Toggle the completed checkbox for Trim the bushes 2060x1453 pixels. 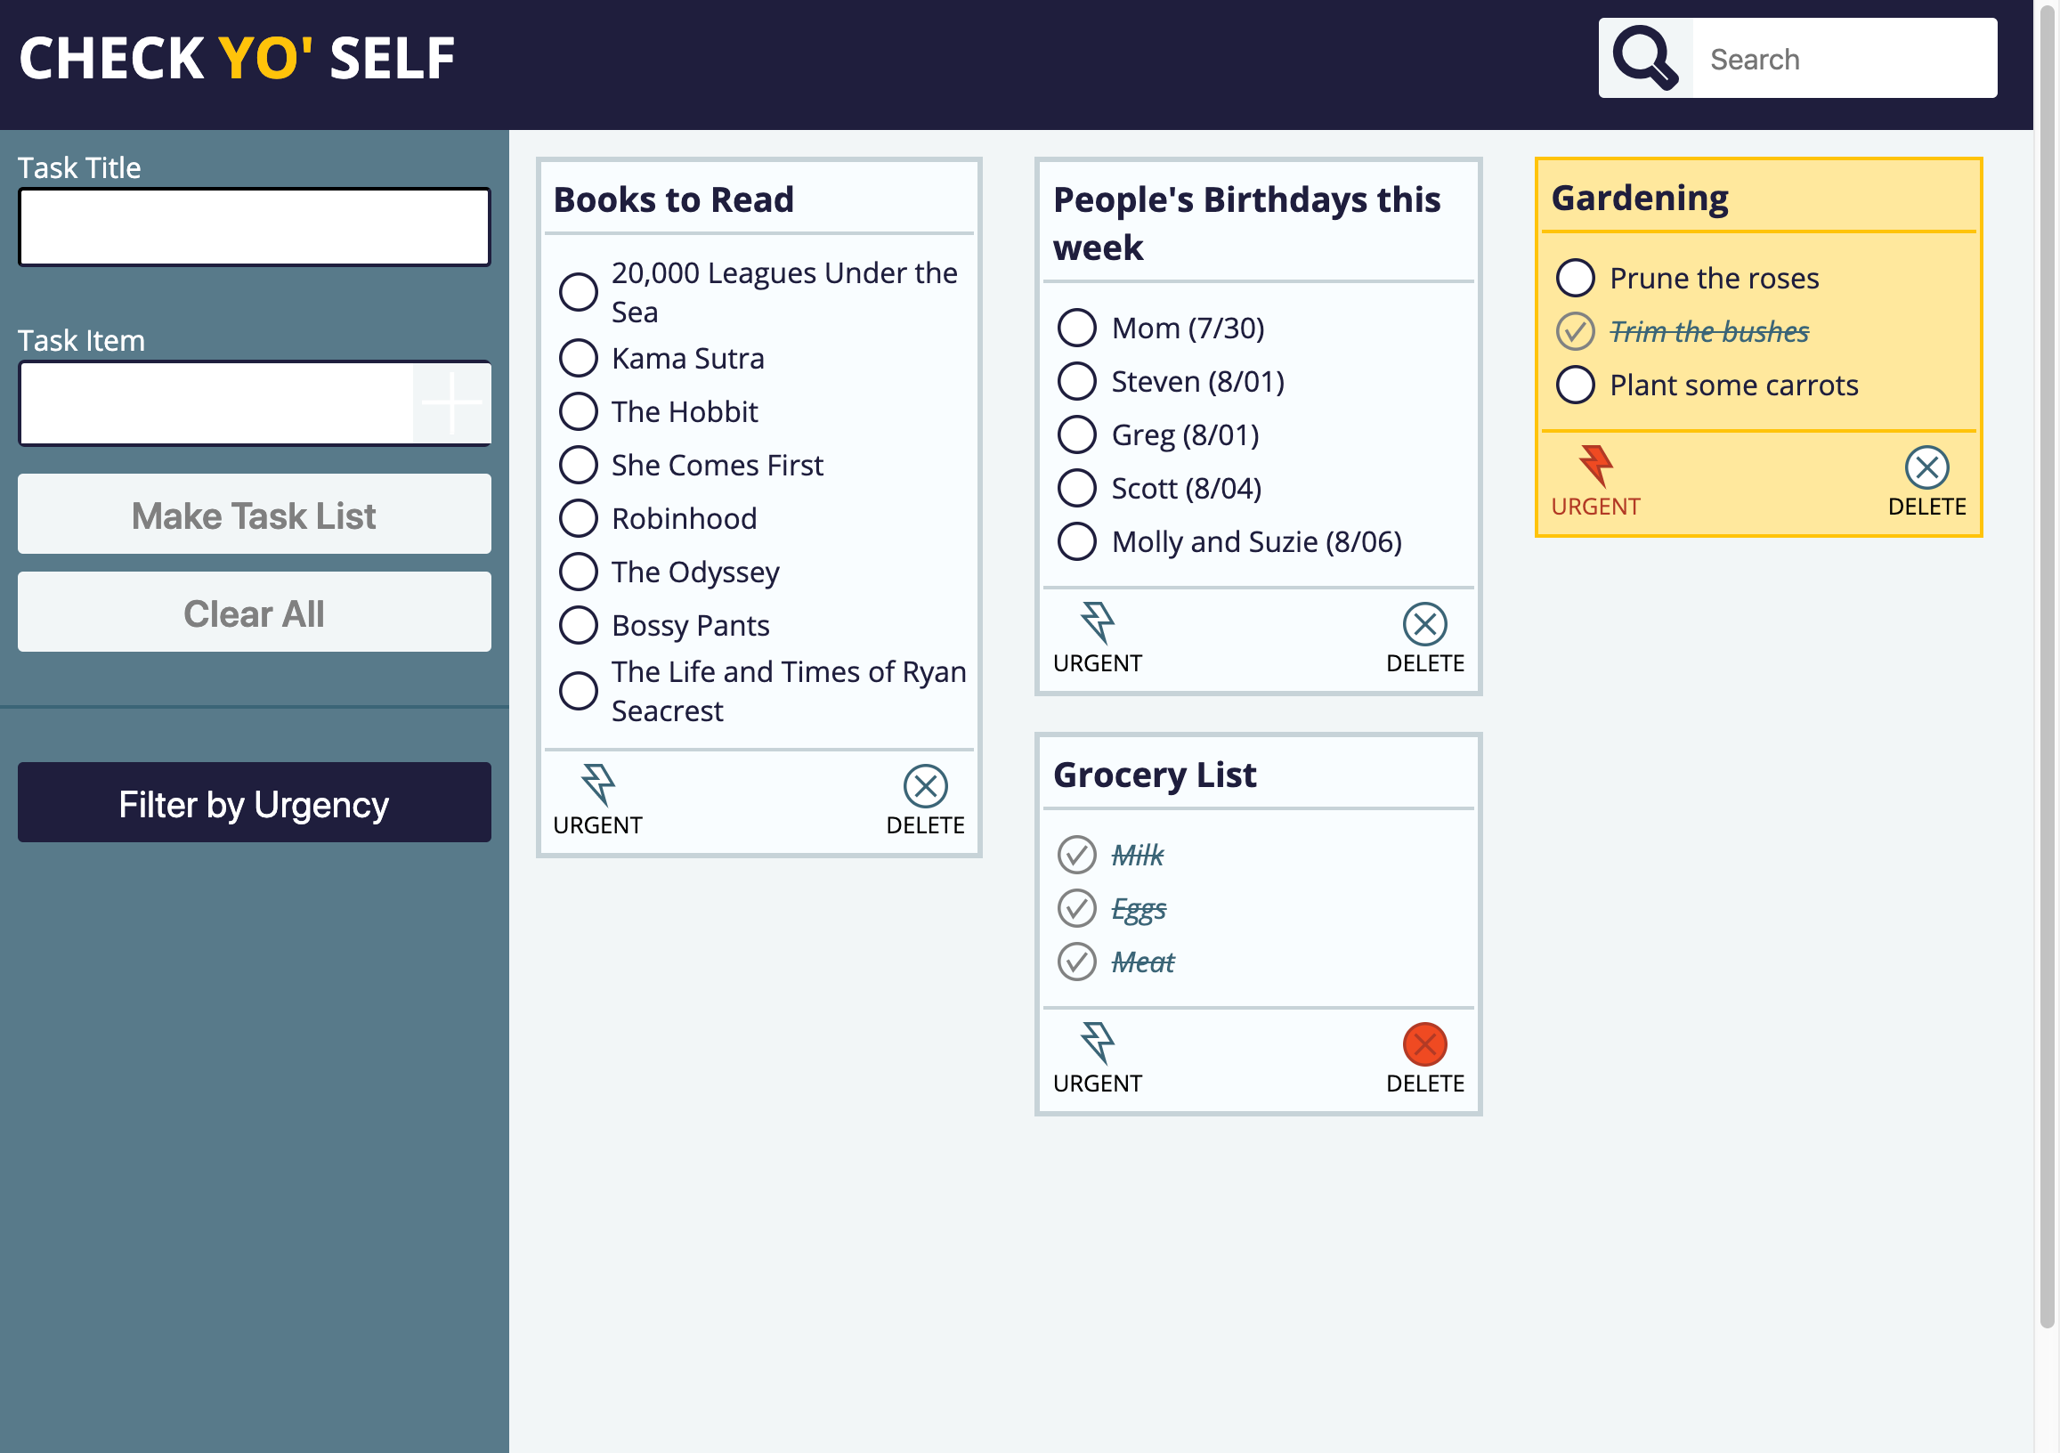click(1572, 330)
